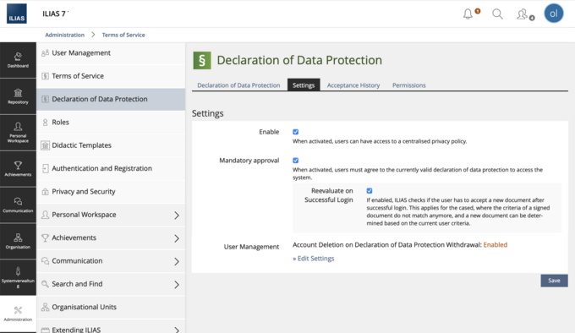Click the ILIAS logo
Image resolution: width=575 pixels, height=333 pixels.
pos(17,14)
